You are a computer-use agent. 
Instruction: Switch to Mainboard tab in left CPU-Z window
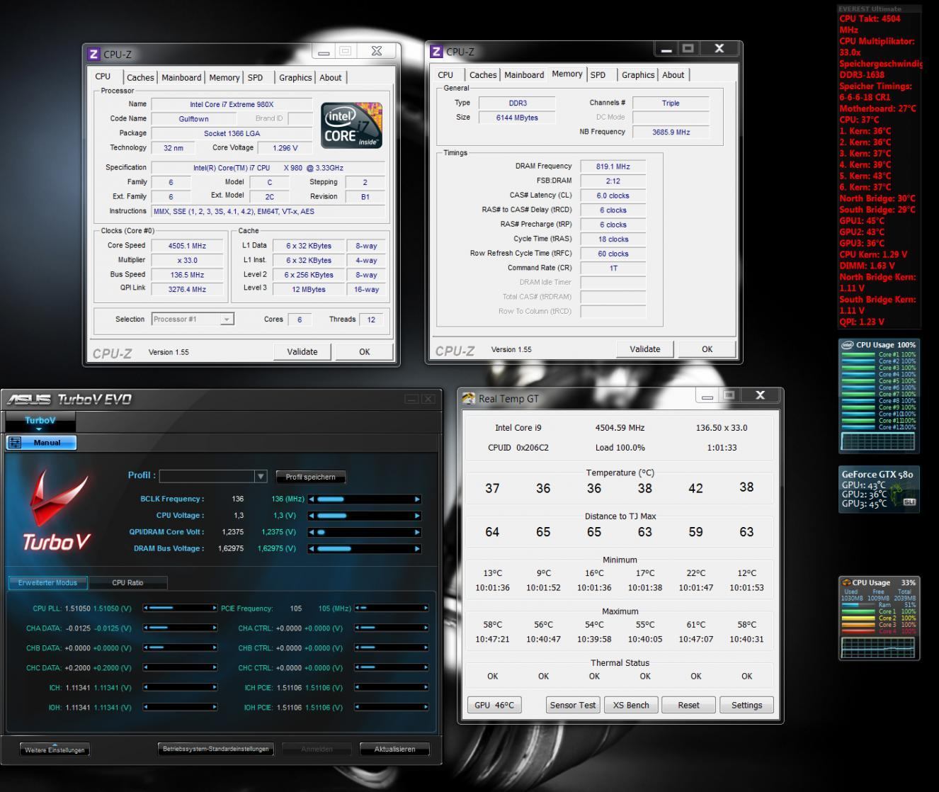click(x=181, y=77)
